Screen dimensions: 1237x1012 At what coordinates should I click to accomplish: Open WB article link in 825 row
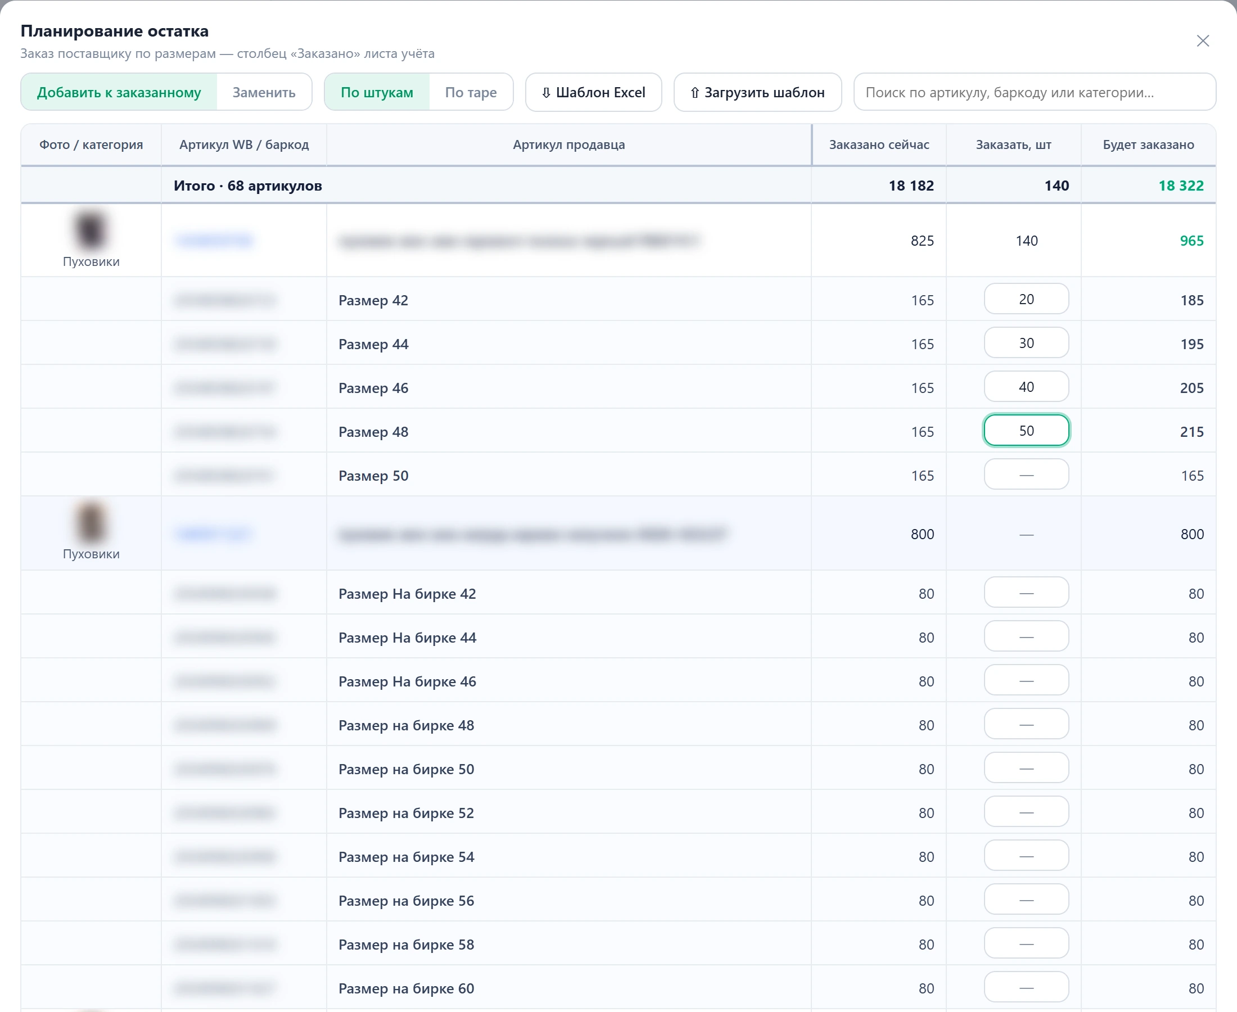pos(215,240)
